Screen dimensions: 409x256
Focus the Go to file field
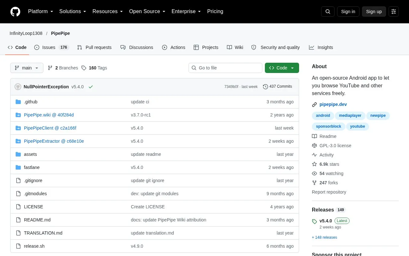[x=225, y=68]
